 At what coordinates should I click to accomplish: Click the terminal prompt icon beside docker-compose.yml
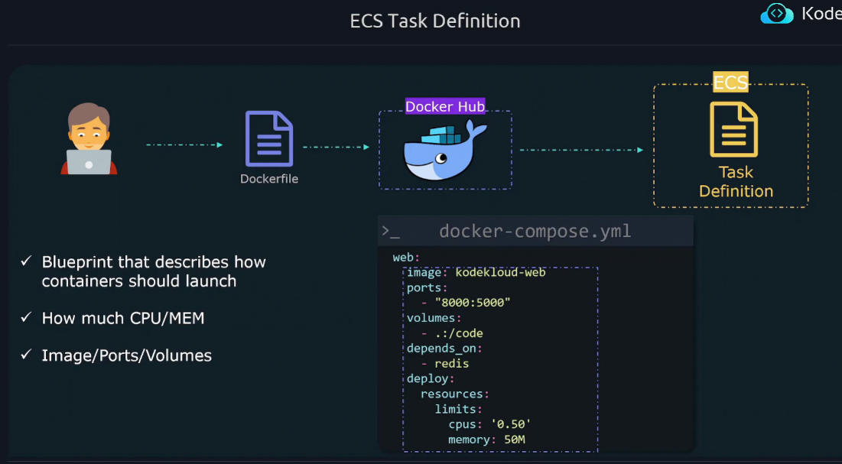[x=392, y=230]
